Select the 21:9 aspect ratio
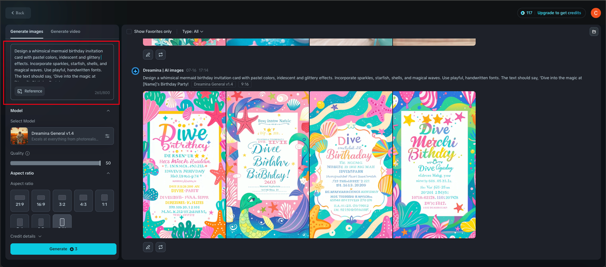The height and width of the screenshot is (267, 606). coord(20,200)
